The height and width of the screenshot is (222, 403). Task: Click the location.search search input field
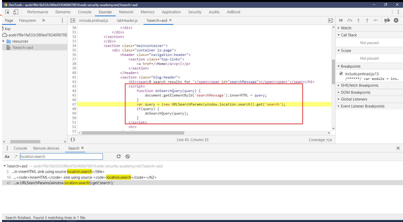coord(61,157)
